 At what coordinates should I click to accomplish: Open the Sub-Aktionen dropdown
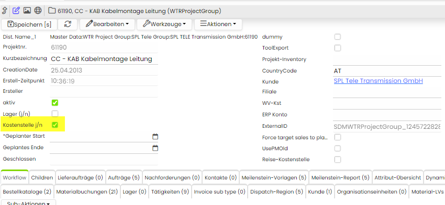click(x=28, y=203)
